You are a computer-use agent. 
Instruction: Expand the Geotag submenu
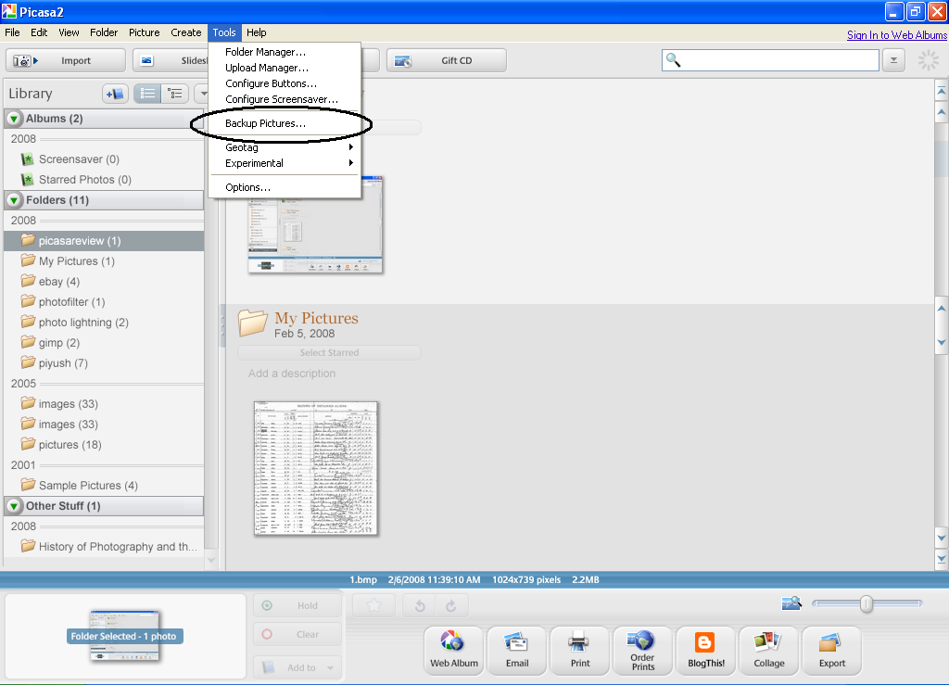(x=285, y=147)
